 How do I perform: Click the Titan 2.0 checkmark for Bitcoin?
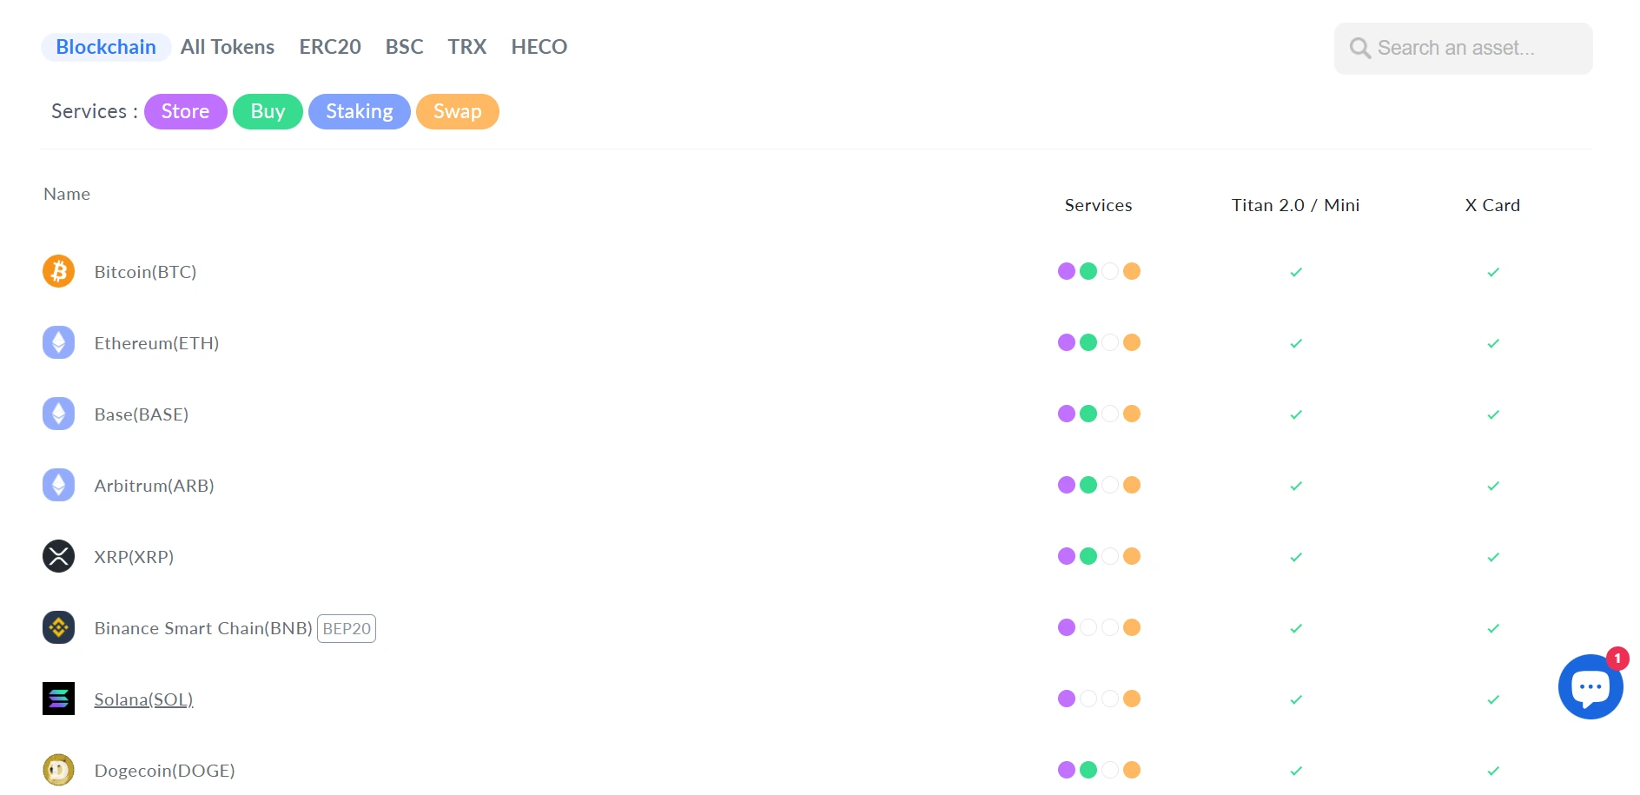(x=1296, y=272)
